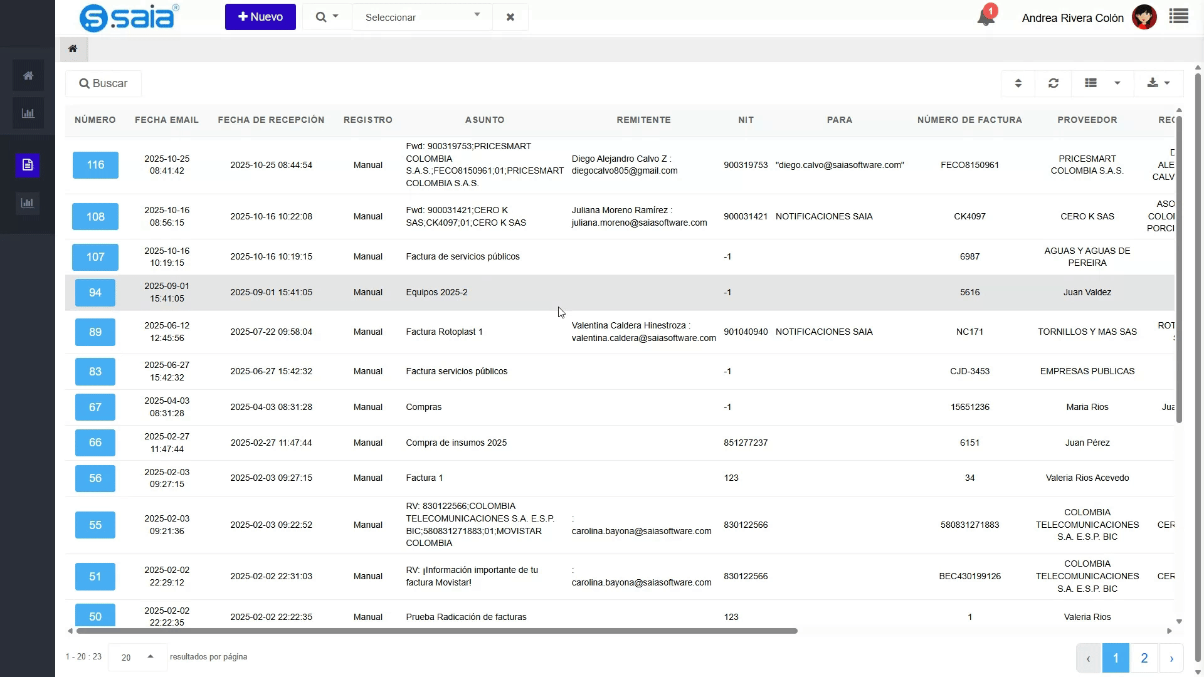Open the list menu icon at top right
This screenshot has height=677, width=1204.
pos(1179,17)
